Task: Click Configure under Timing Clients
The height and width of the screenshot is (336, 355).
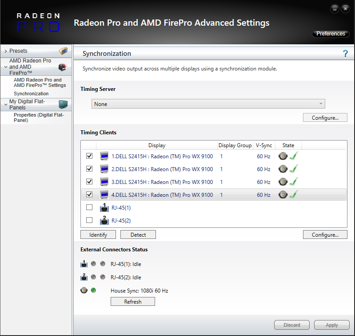Action: click(325, 234)
